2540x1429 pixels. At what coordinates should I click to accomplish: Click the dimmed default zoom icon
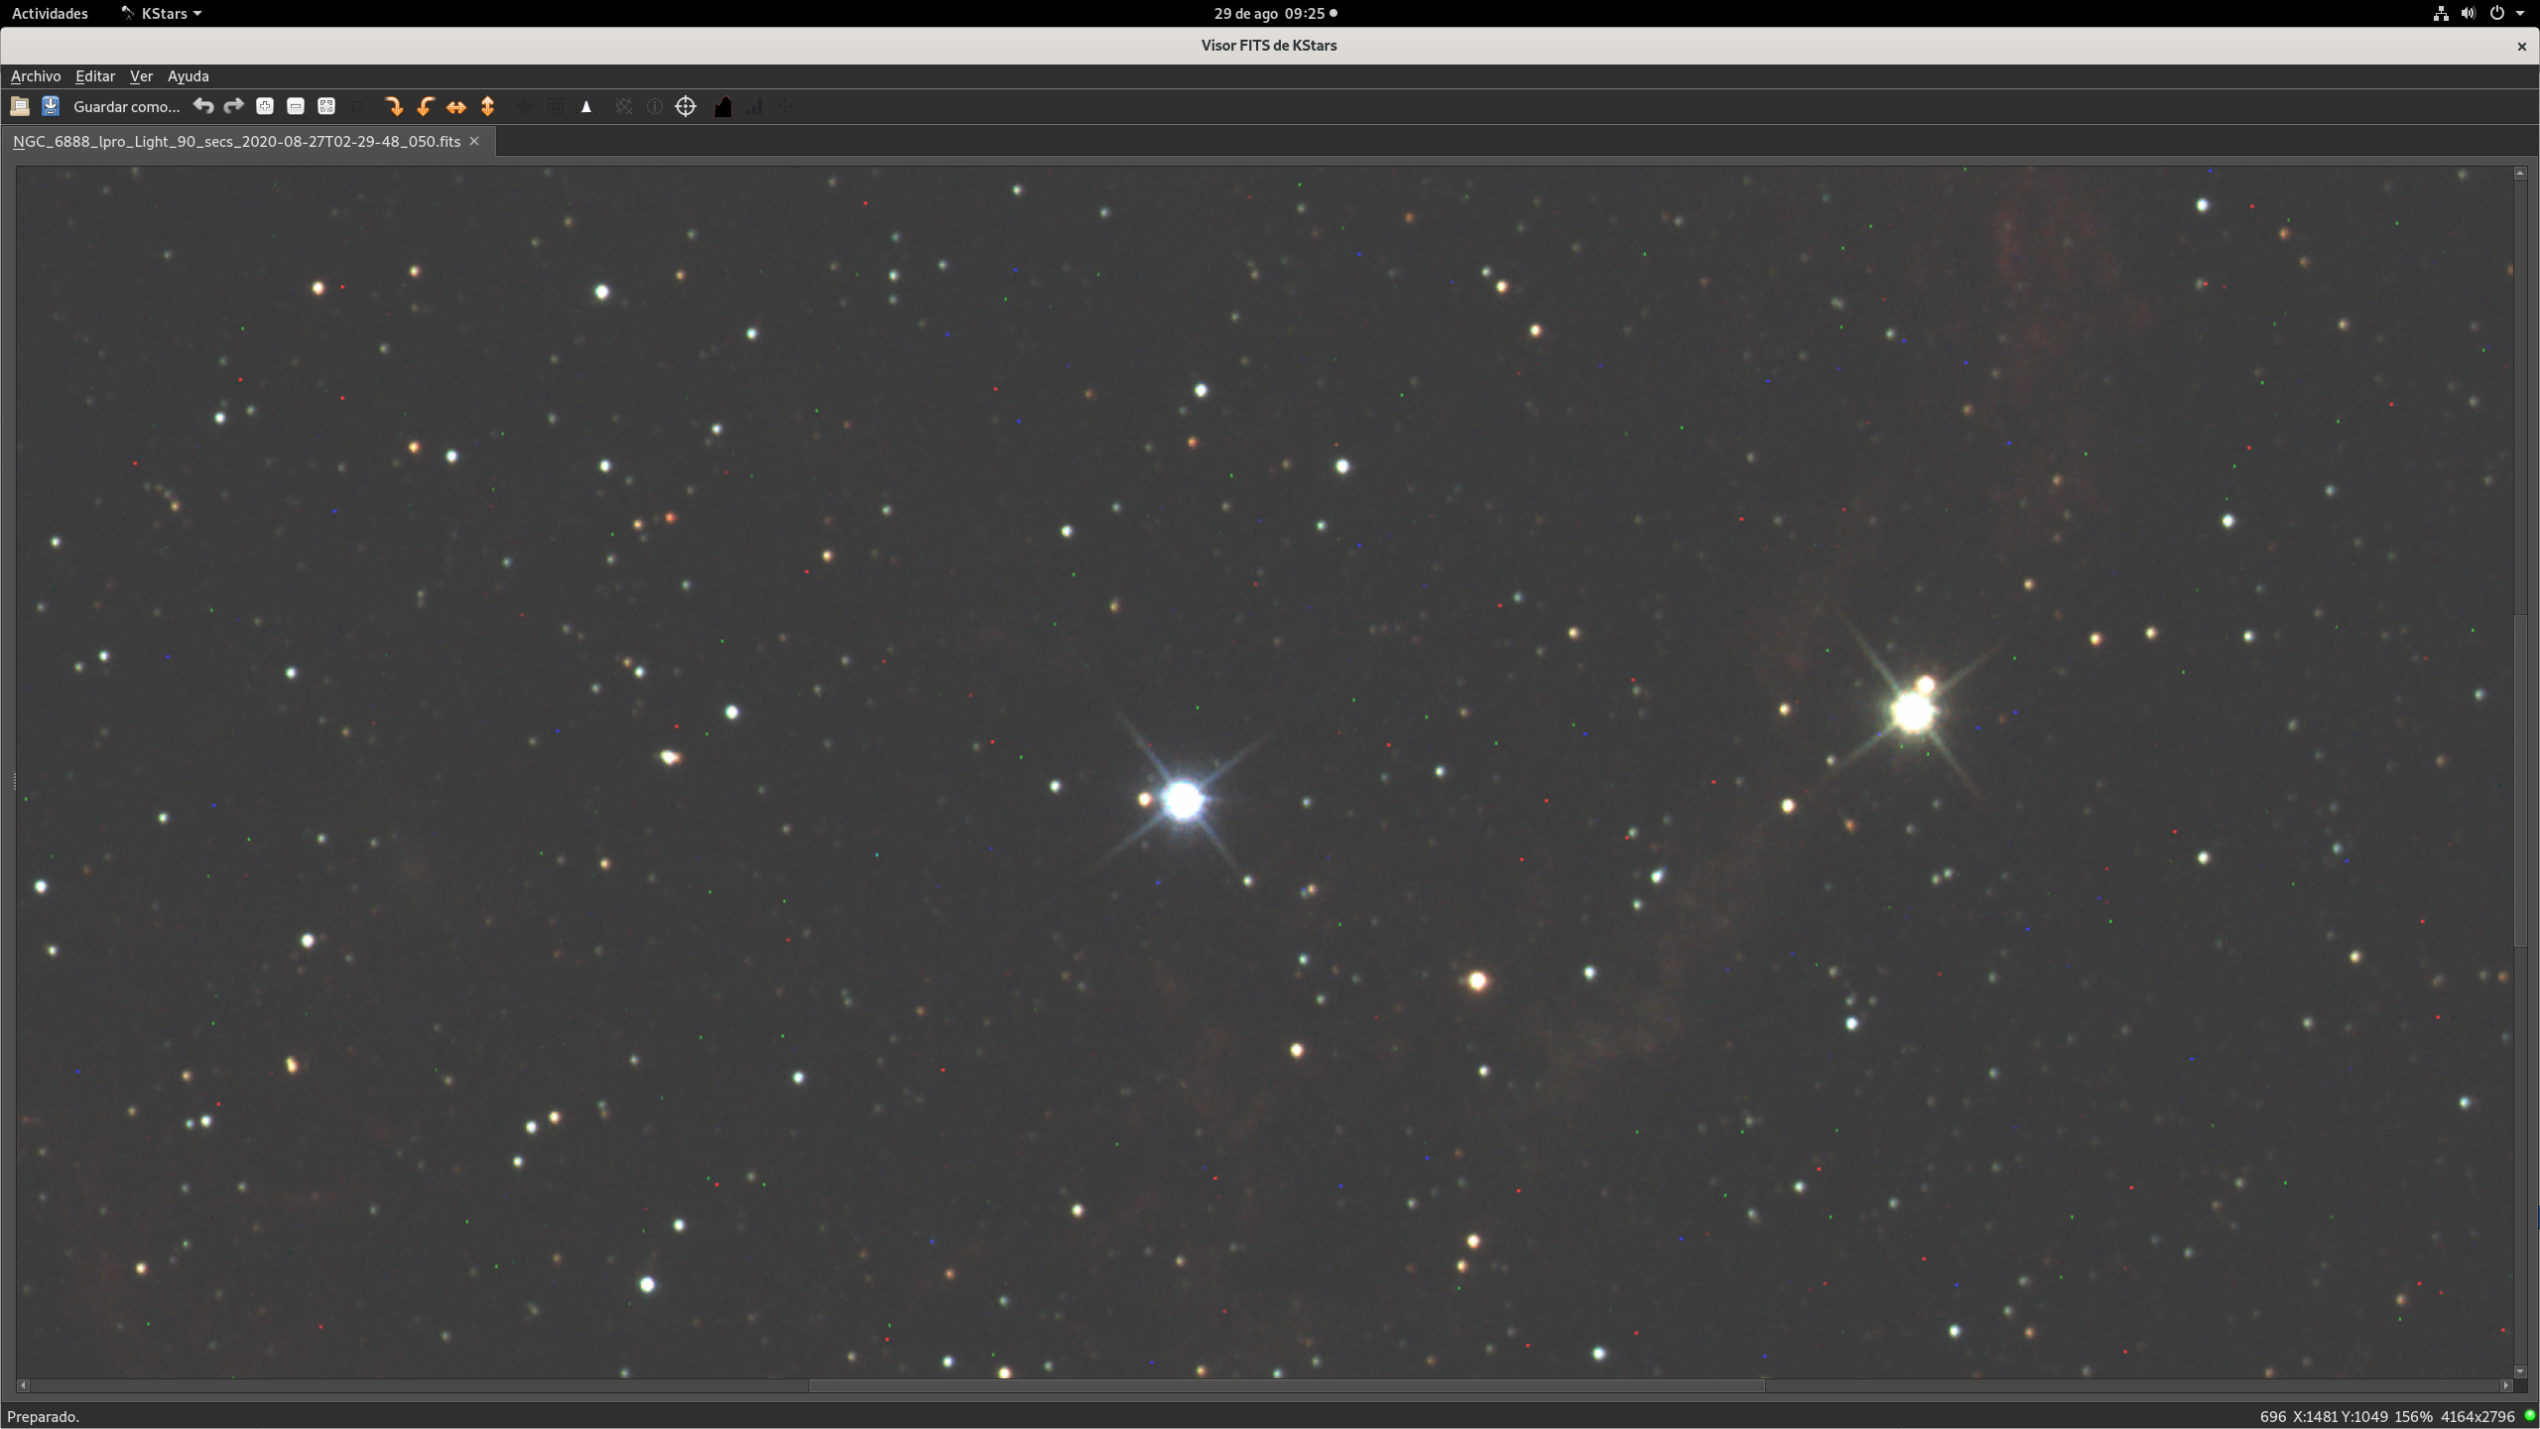pyautogui.click(x=357, y=106)
